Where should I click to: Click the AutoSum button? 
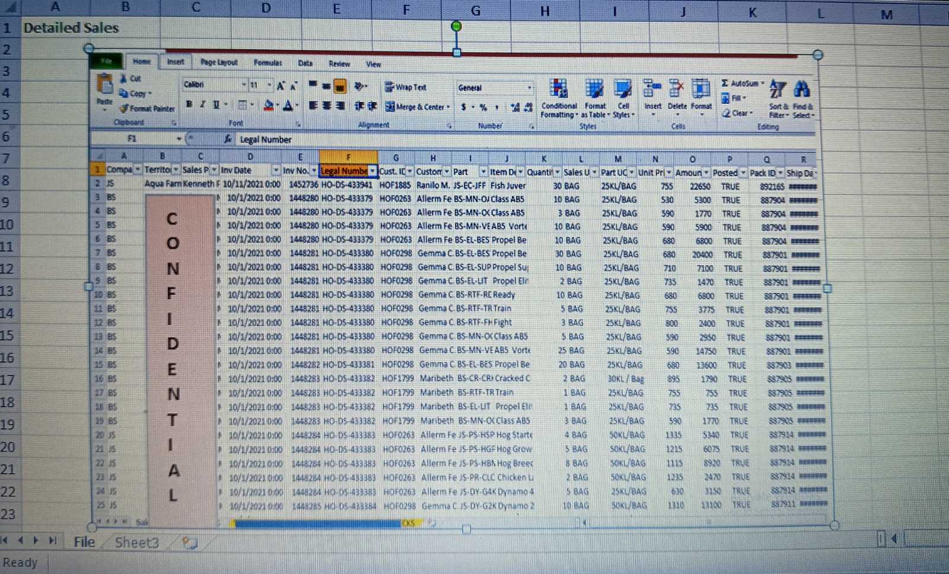(743, 84)
